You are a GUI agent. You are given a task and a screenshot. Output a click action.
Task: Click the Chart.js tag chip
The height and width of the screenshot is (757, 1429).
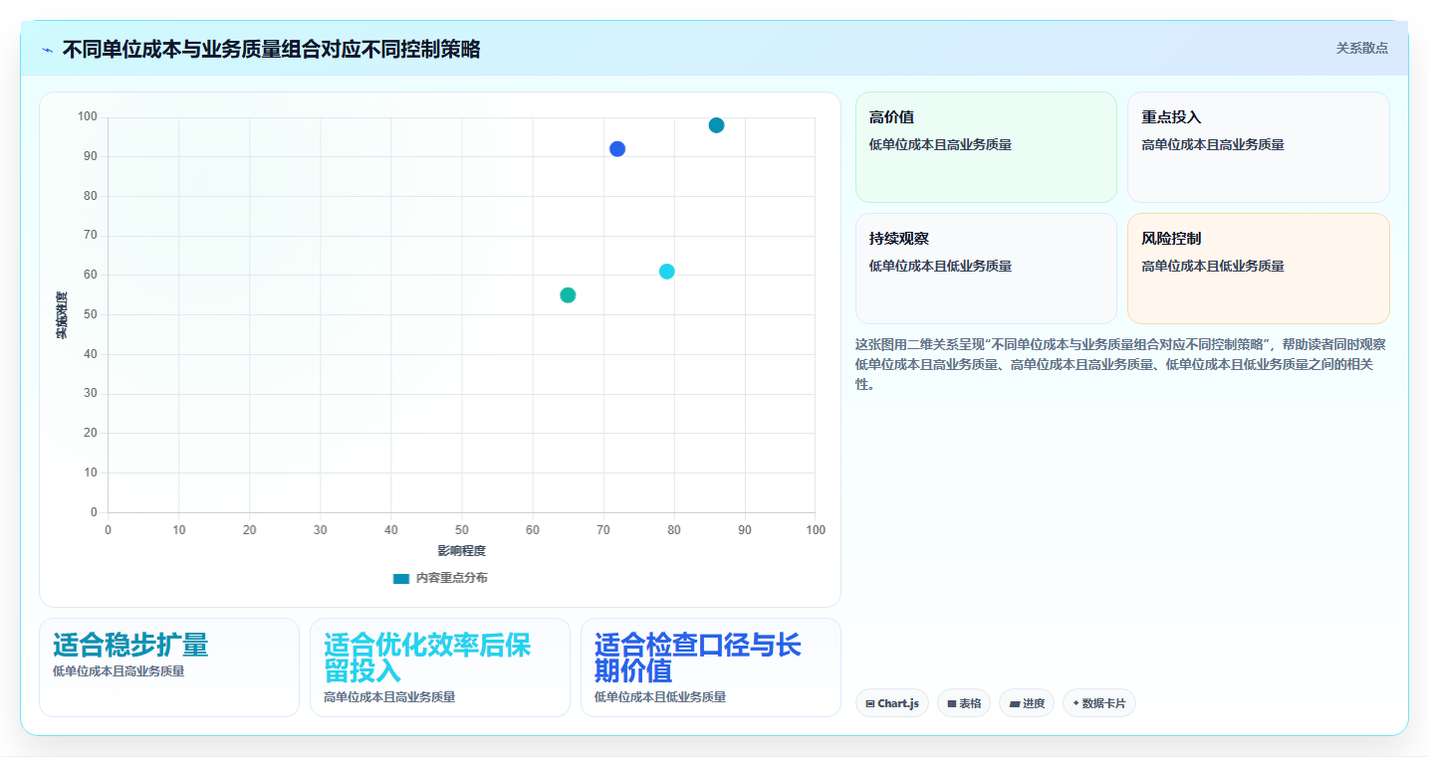(892, 703)
